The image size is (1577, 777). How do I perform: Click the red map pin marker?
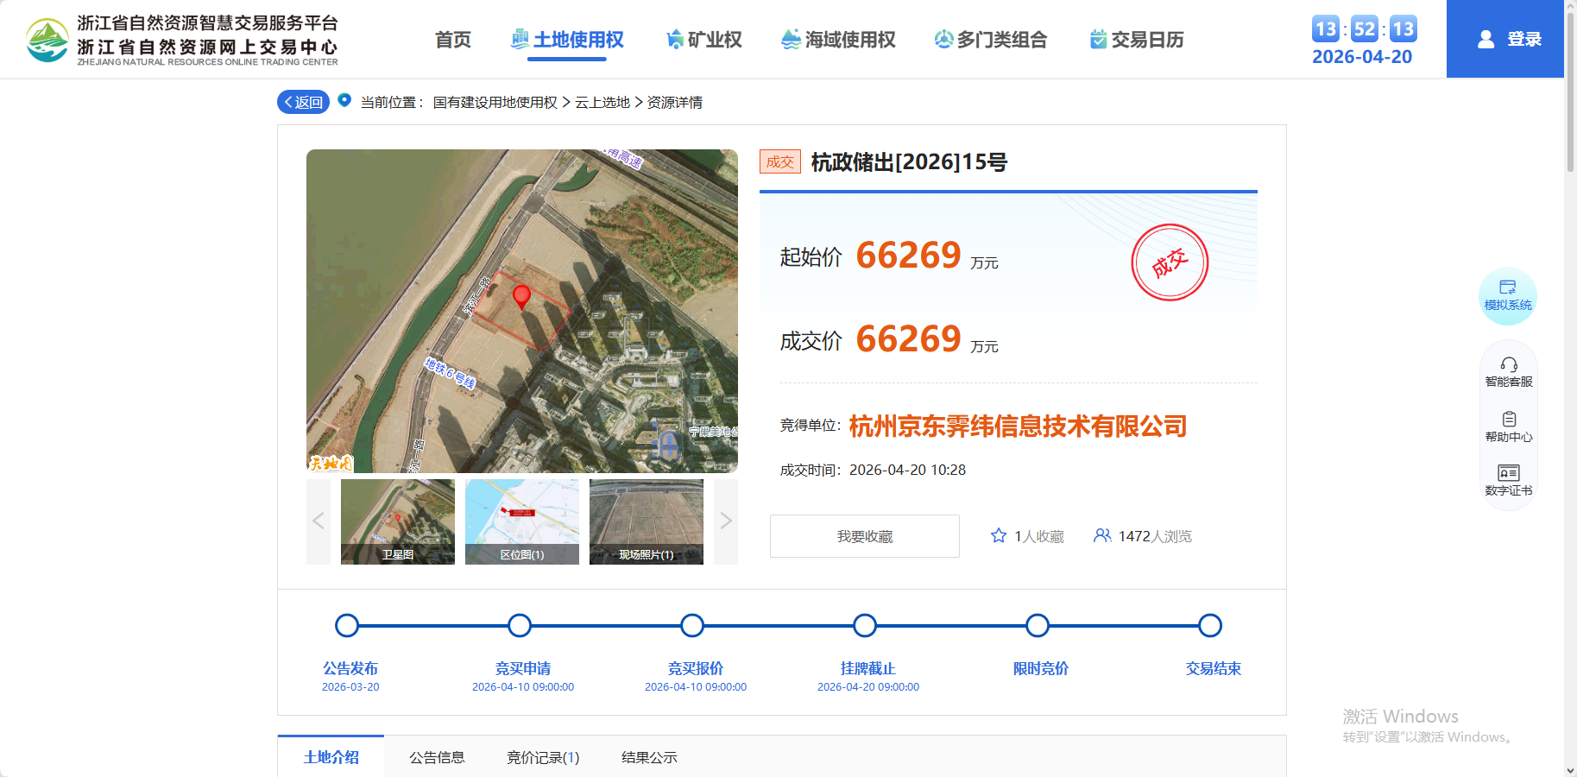pos(521,297)
